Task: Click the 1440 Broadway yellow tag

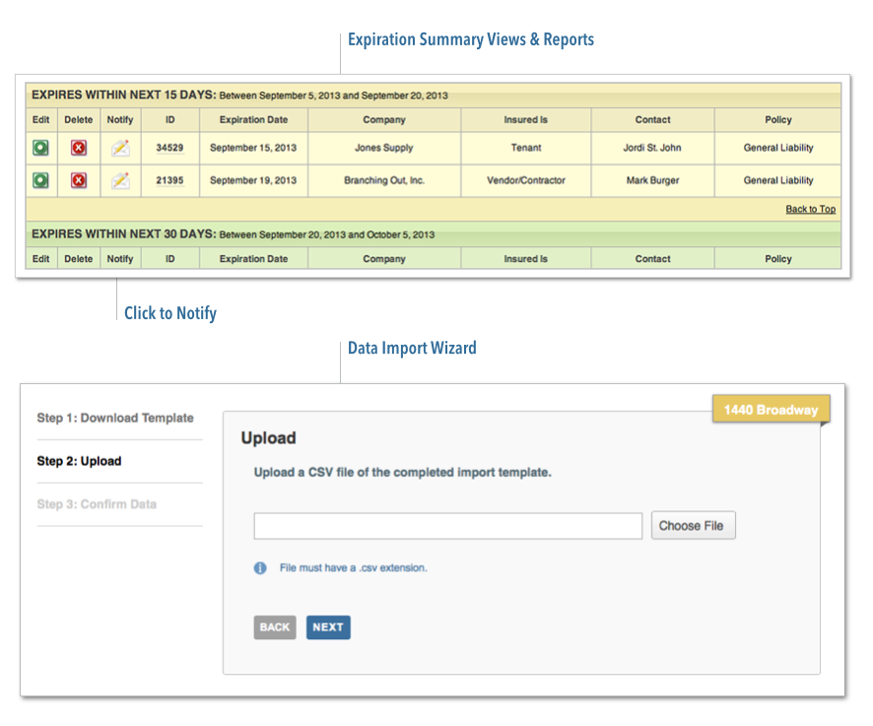Action: tap(771, 409)
